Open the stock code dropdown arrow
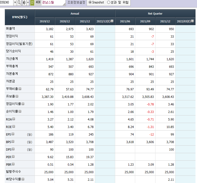The width and height of the screenshot is (197, 183). (x=15, y=3)
